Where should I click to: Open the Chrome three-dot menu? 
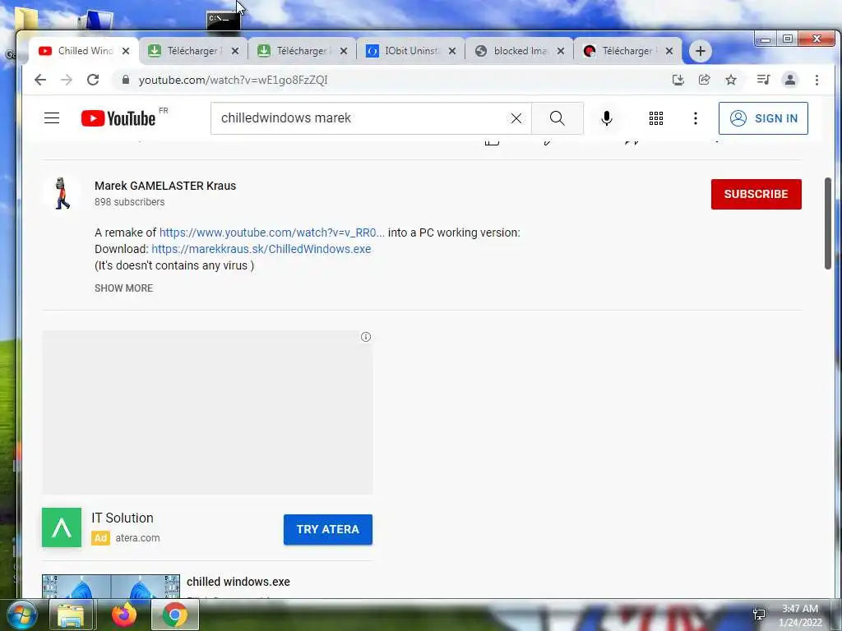point(817,80)
